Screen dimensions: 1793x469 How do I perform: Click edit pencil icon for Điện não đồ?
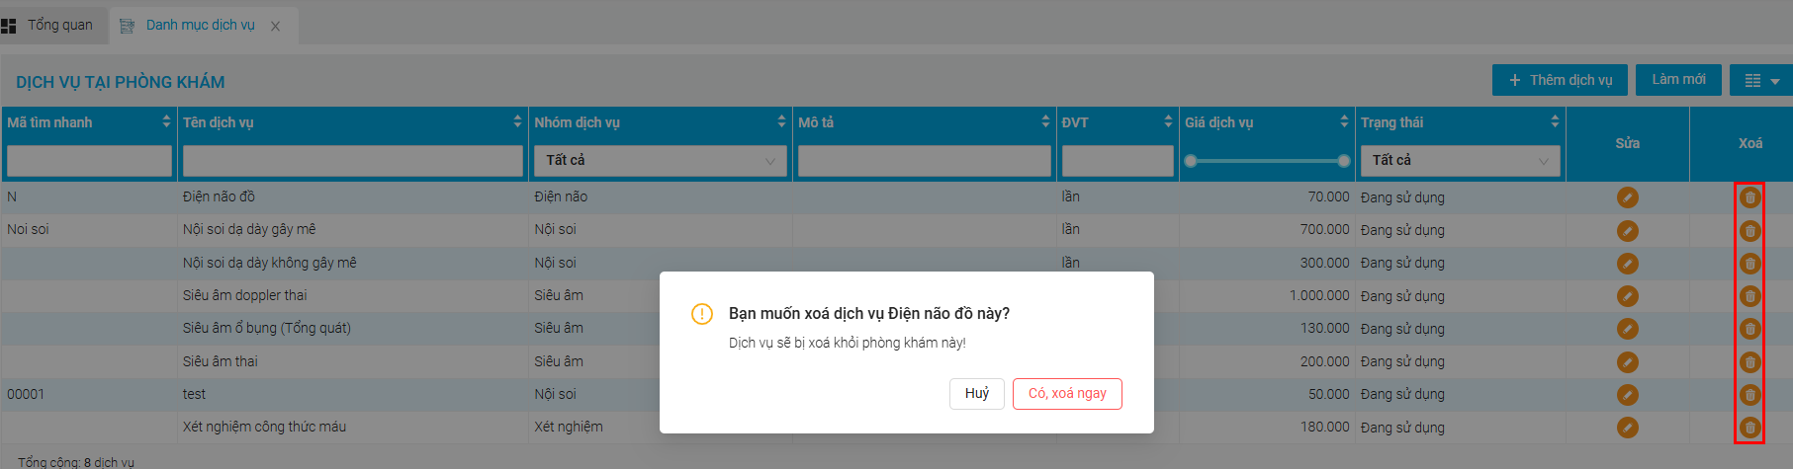coord(1627,197)
